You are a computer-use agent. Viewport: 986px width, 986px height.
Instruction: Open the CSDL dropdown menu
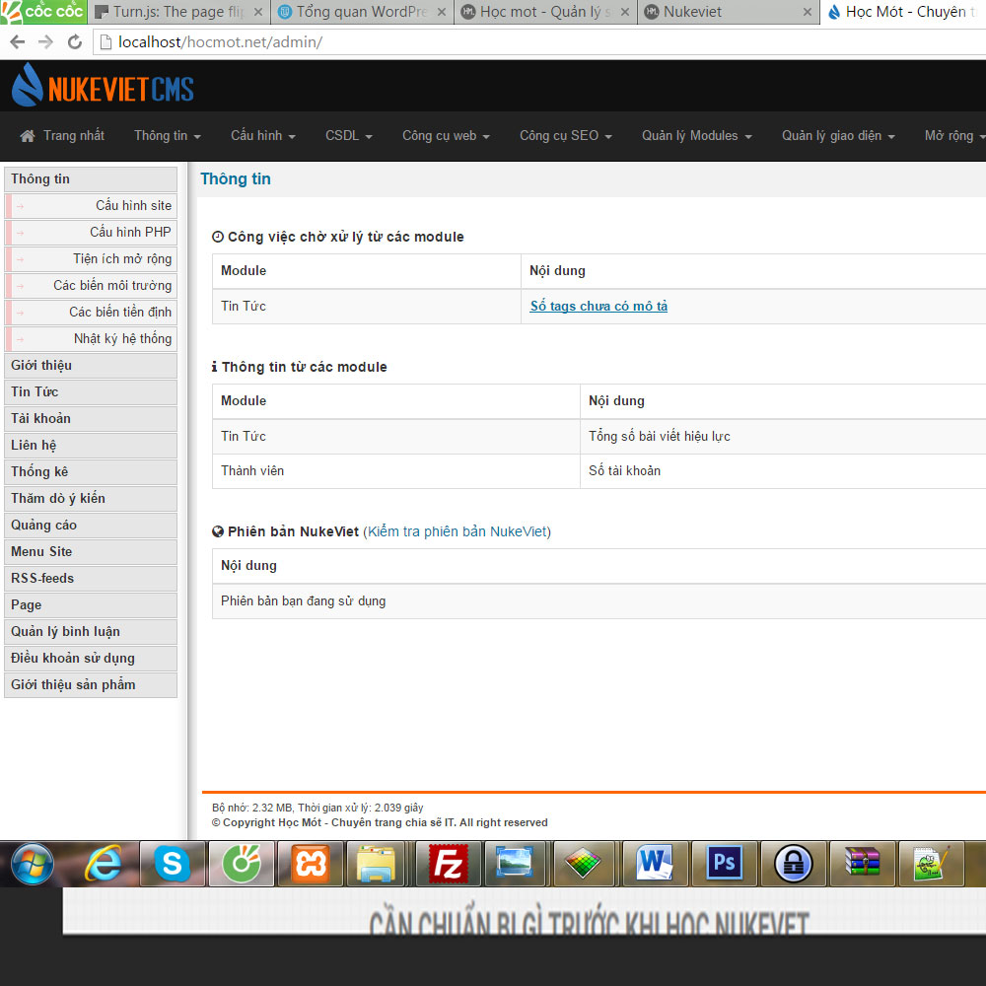pyautogui.click(x=349, y=136)
